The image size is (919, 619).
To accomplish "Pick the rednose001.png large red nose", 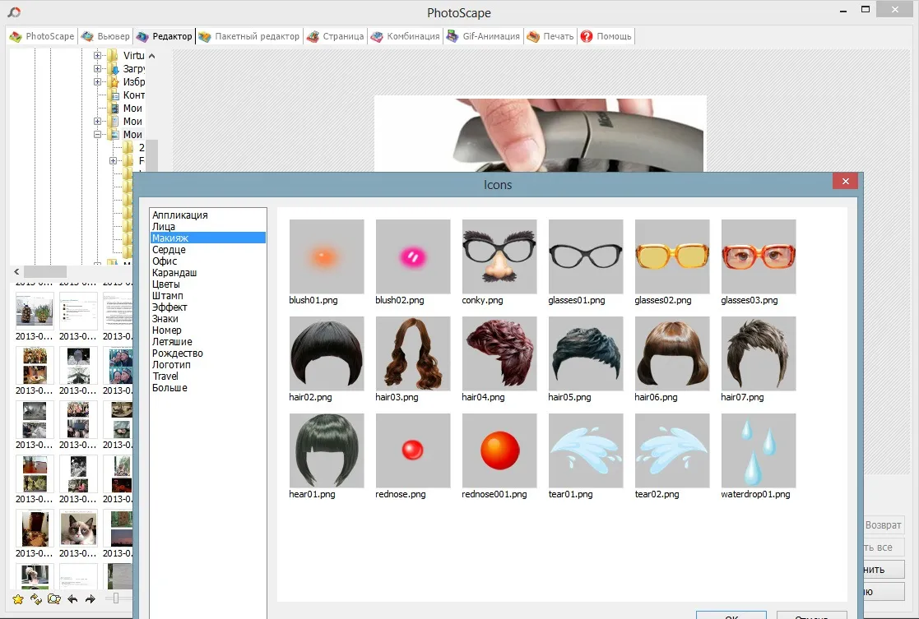I will click(x=499, y=450).
